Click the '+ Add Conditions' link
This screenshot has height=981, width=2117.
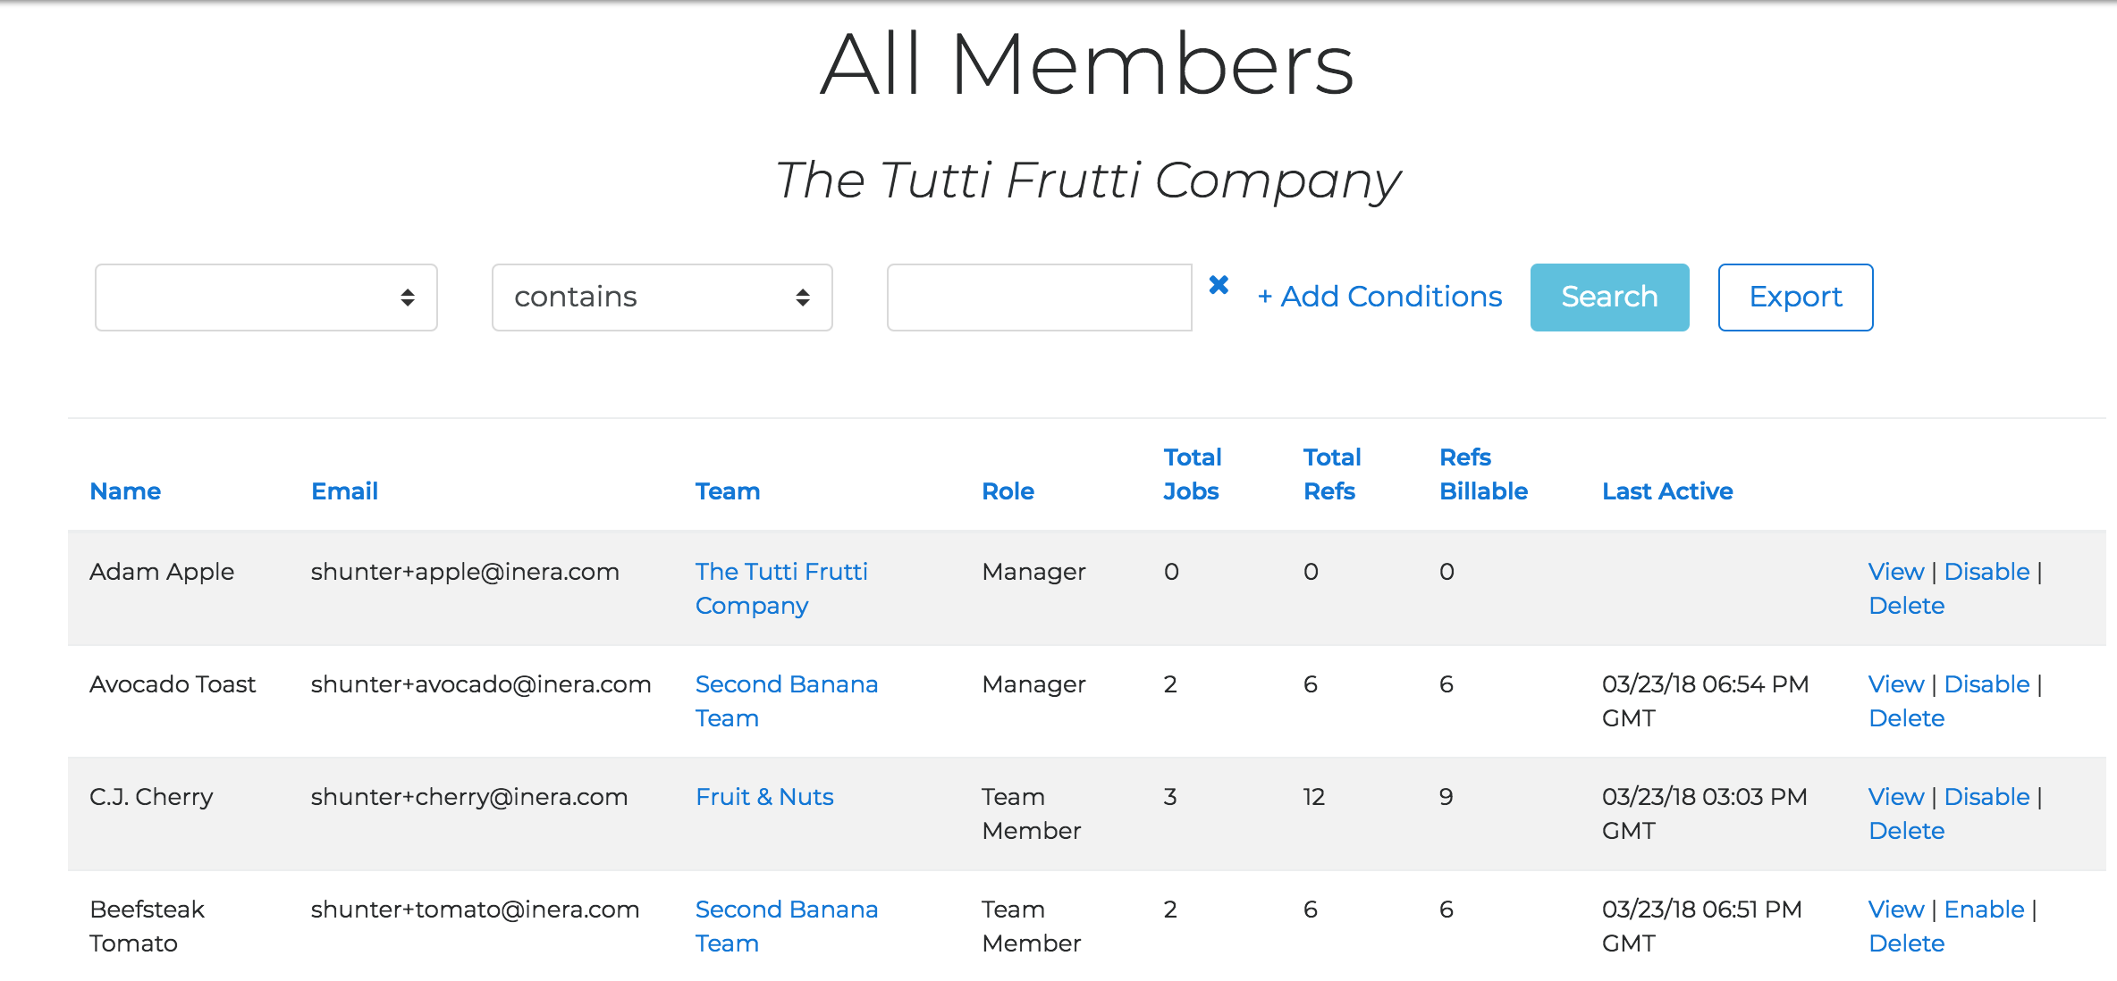click(x=1379, y=297)
